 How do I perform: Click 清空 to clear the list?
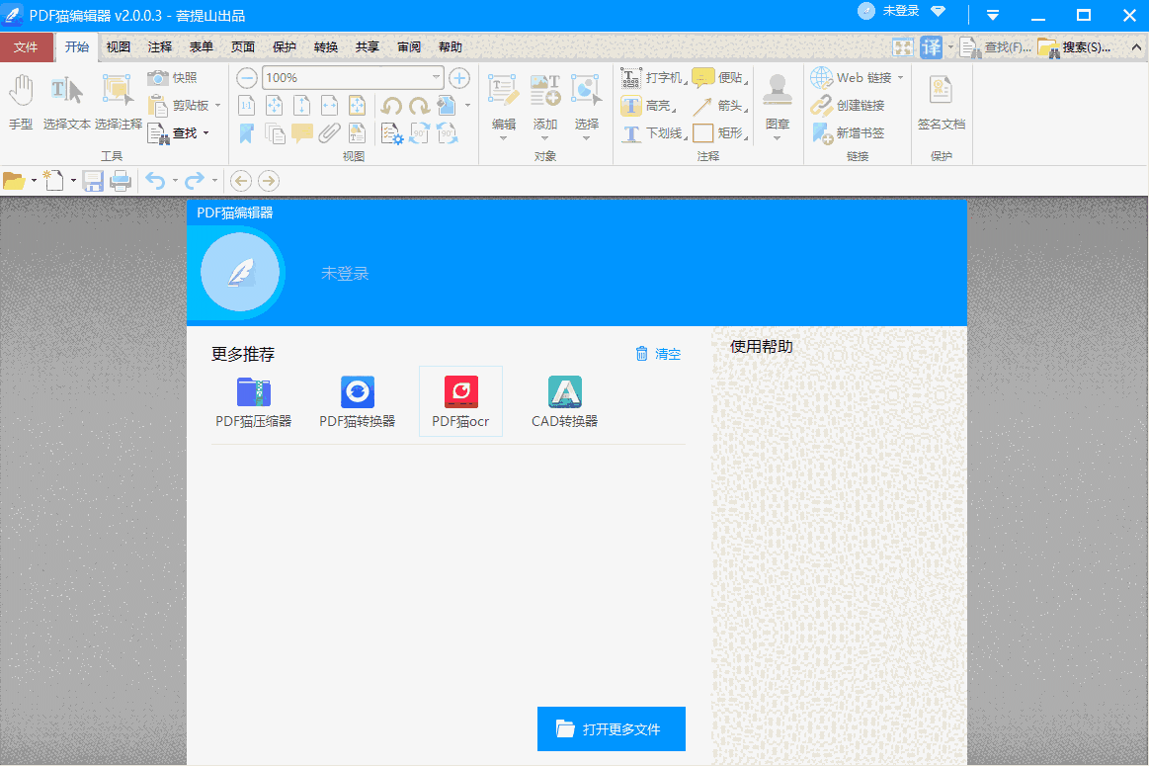tap(658, 354)
